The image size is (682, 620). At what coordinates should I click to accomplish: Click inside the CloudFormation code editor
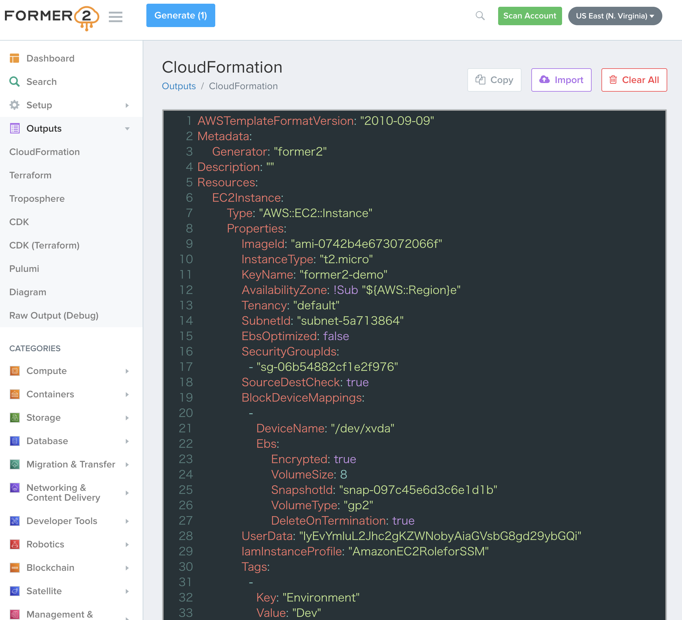[474, 338]
